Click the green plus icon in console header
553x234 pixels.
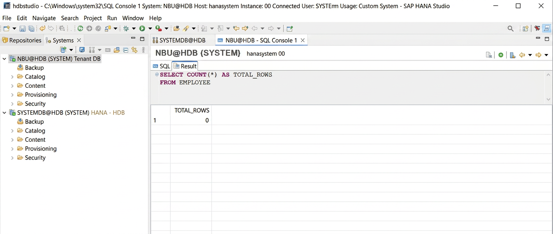(x=501, y=55)
